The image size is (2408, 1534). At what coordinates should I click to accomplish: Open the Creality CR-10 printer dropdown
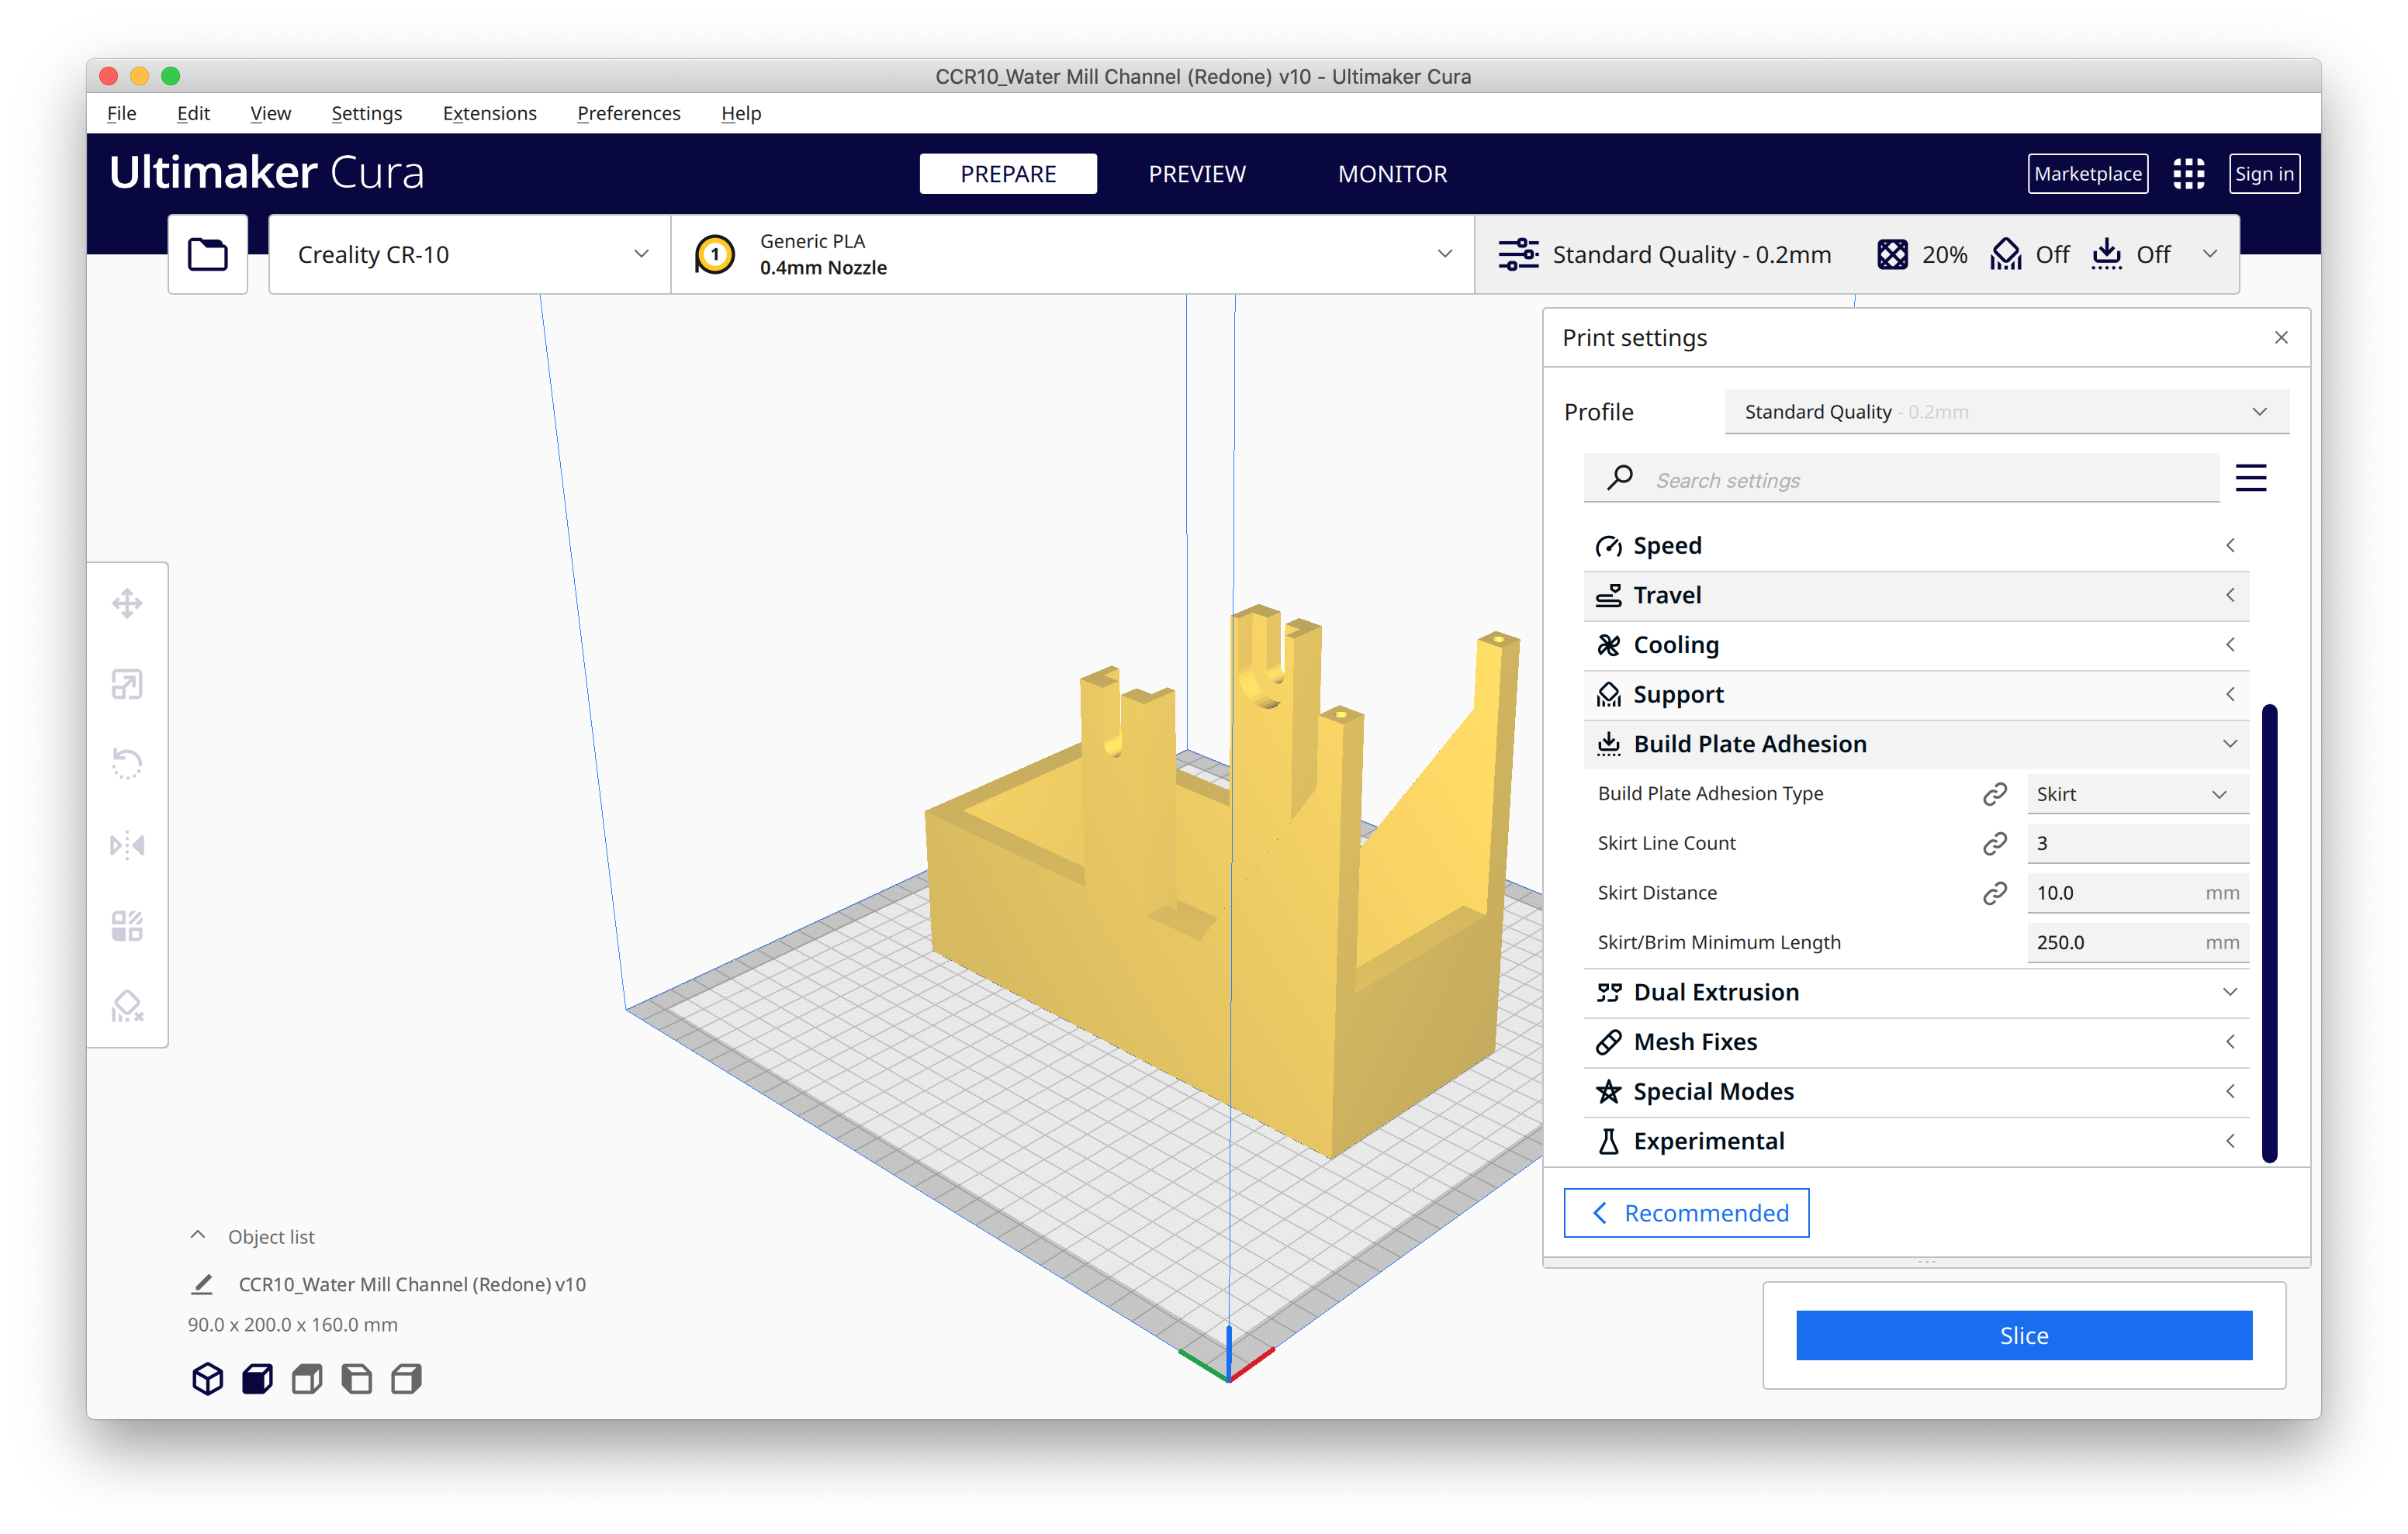tap(469, 255)
